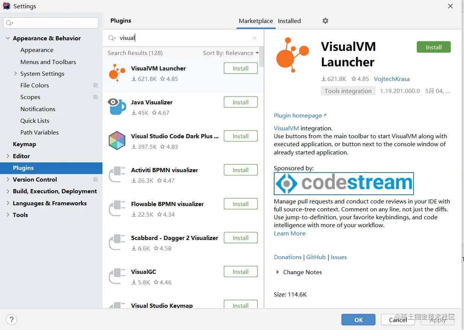Click the settings search magnifier icon
The width and height of the screenshot is (464, 330).
click(x=10, y=23)
